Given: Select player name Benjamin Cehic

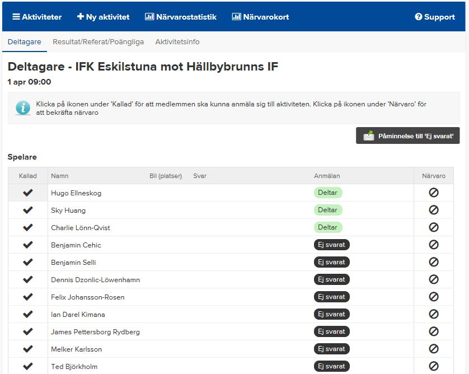Looking at the screenshot, I should pos(76,245).
